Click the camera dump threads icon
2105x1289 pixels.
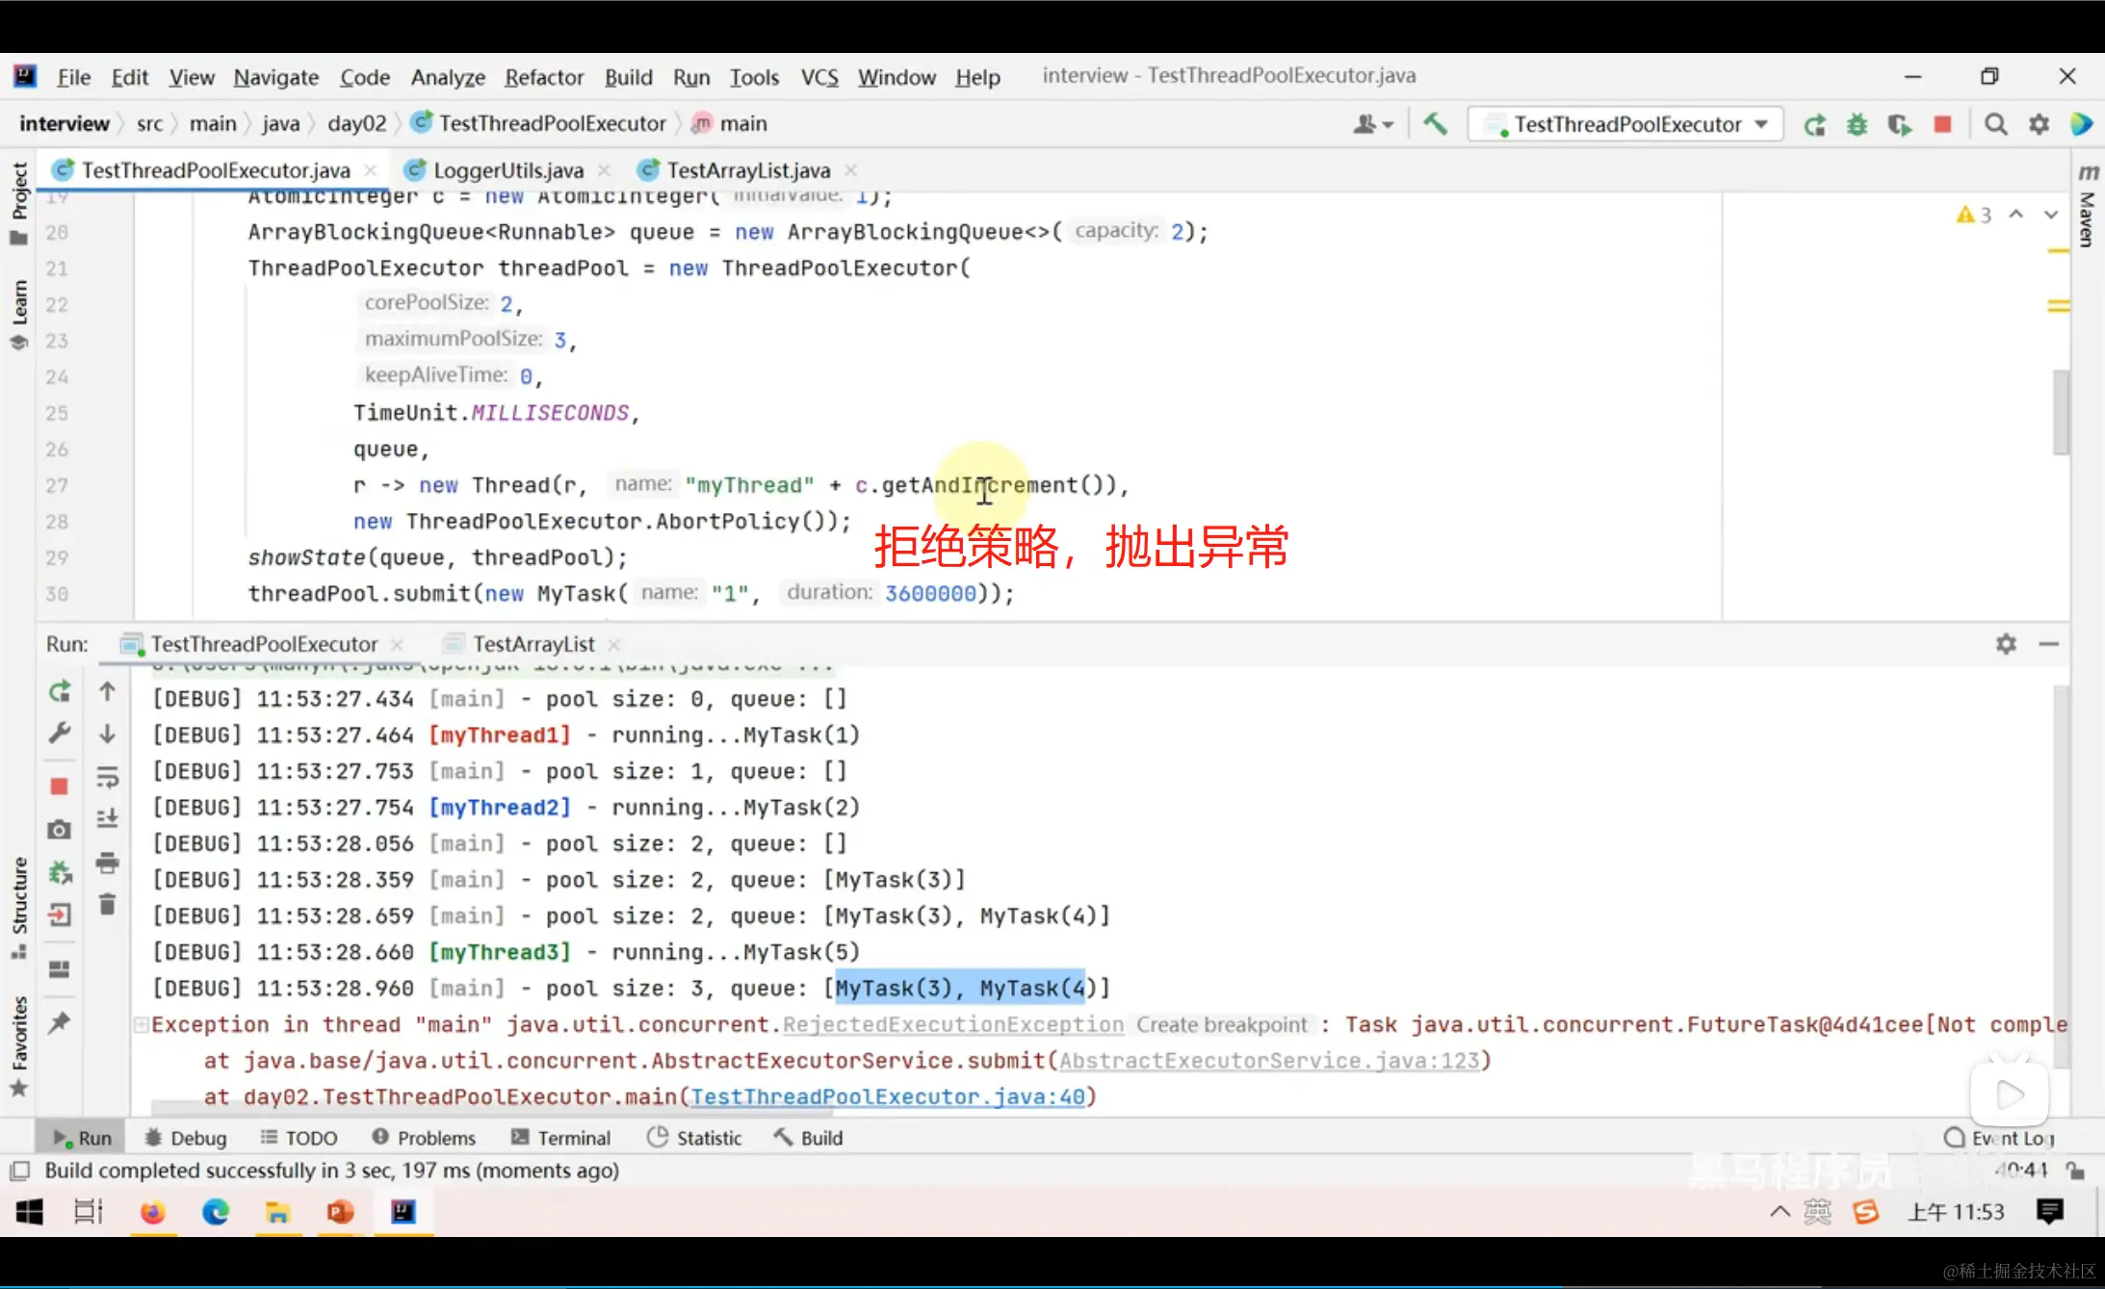coord(60,830)
